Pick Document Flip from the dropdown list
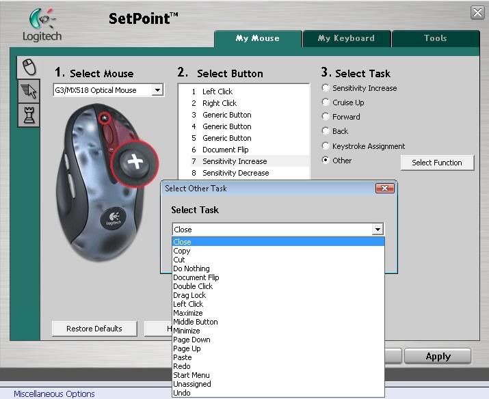The width and height of the screenshot is (489, 399). click(x=278, y=277)
